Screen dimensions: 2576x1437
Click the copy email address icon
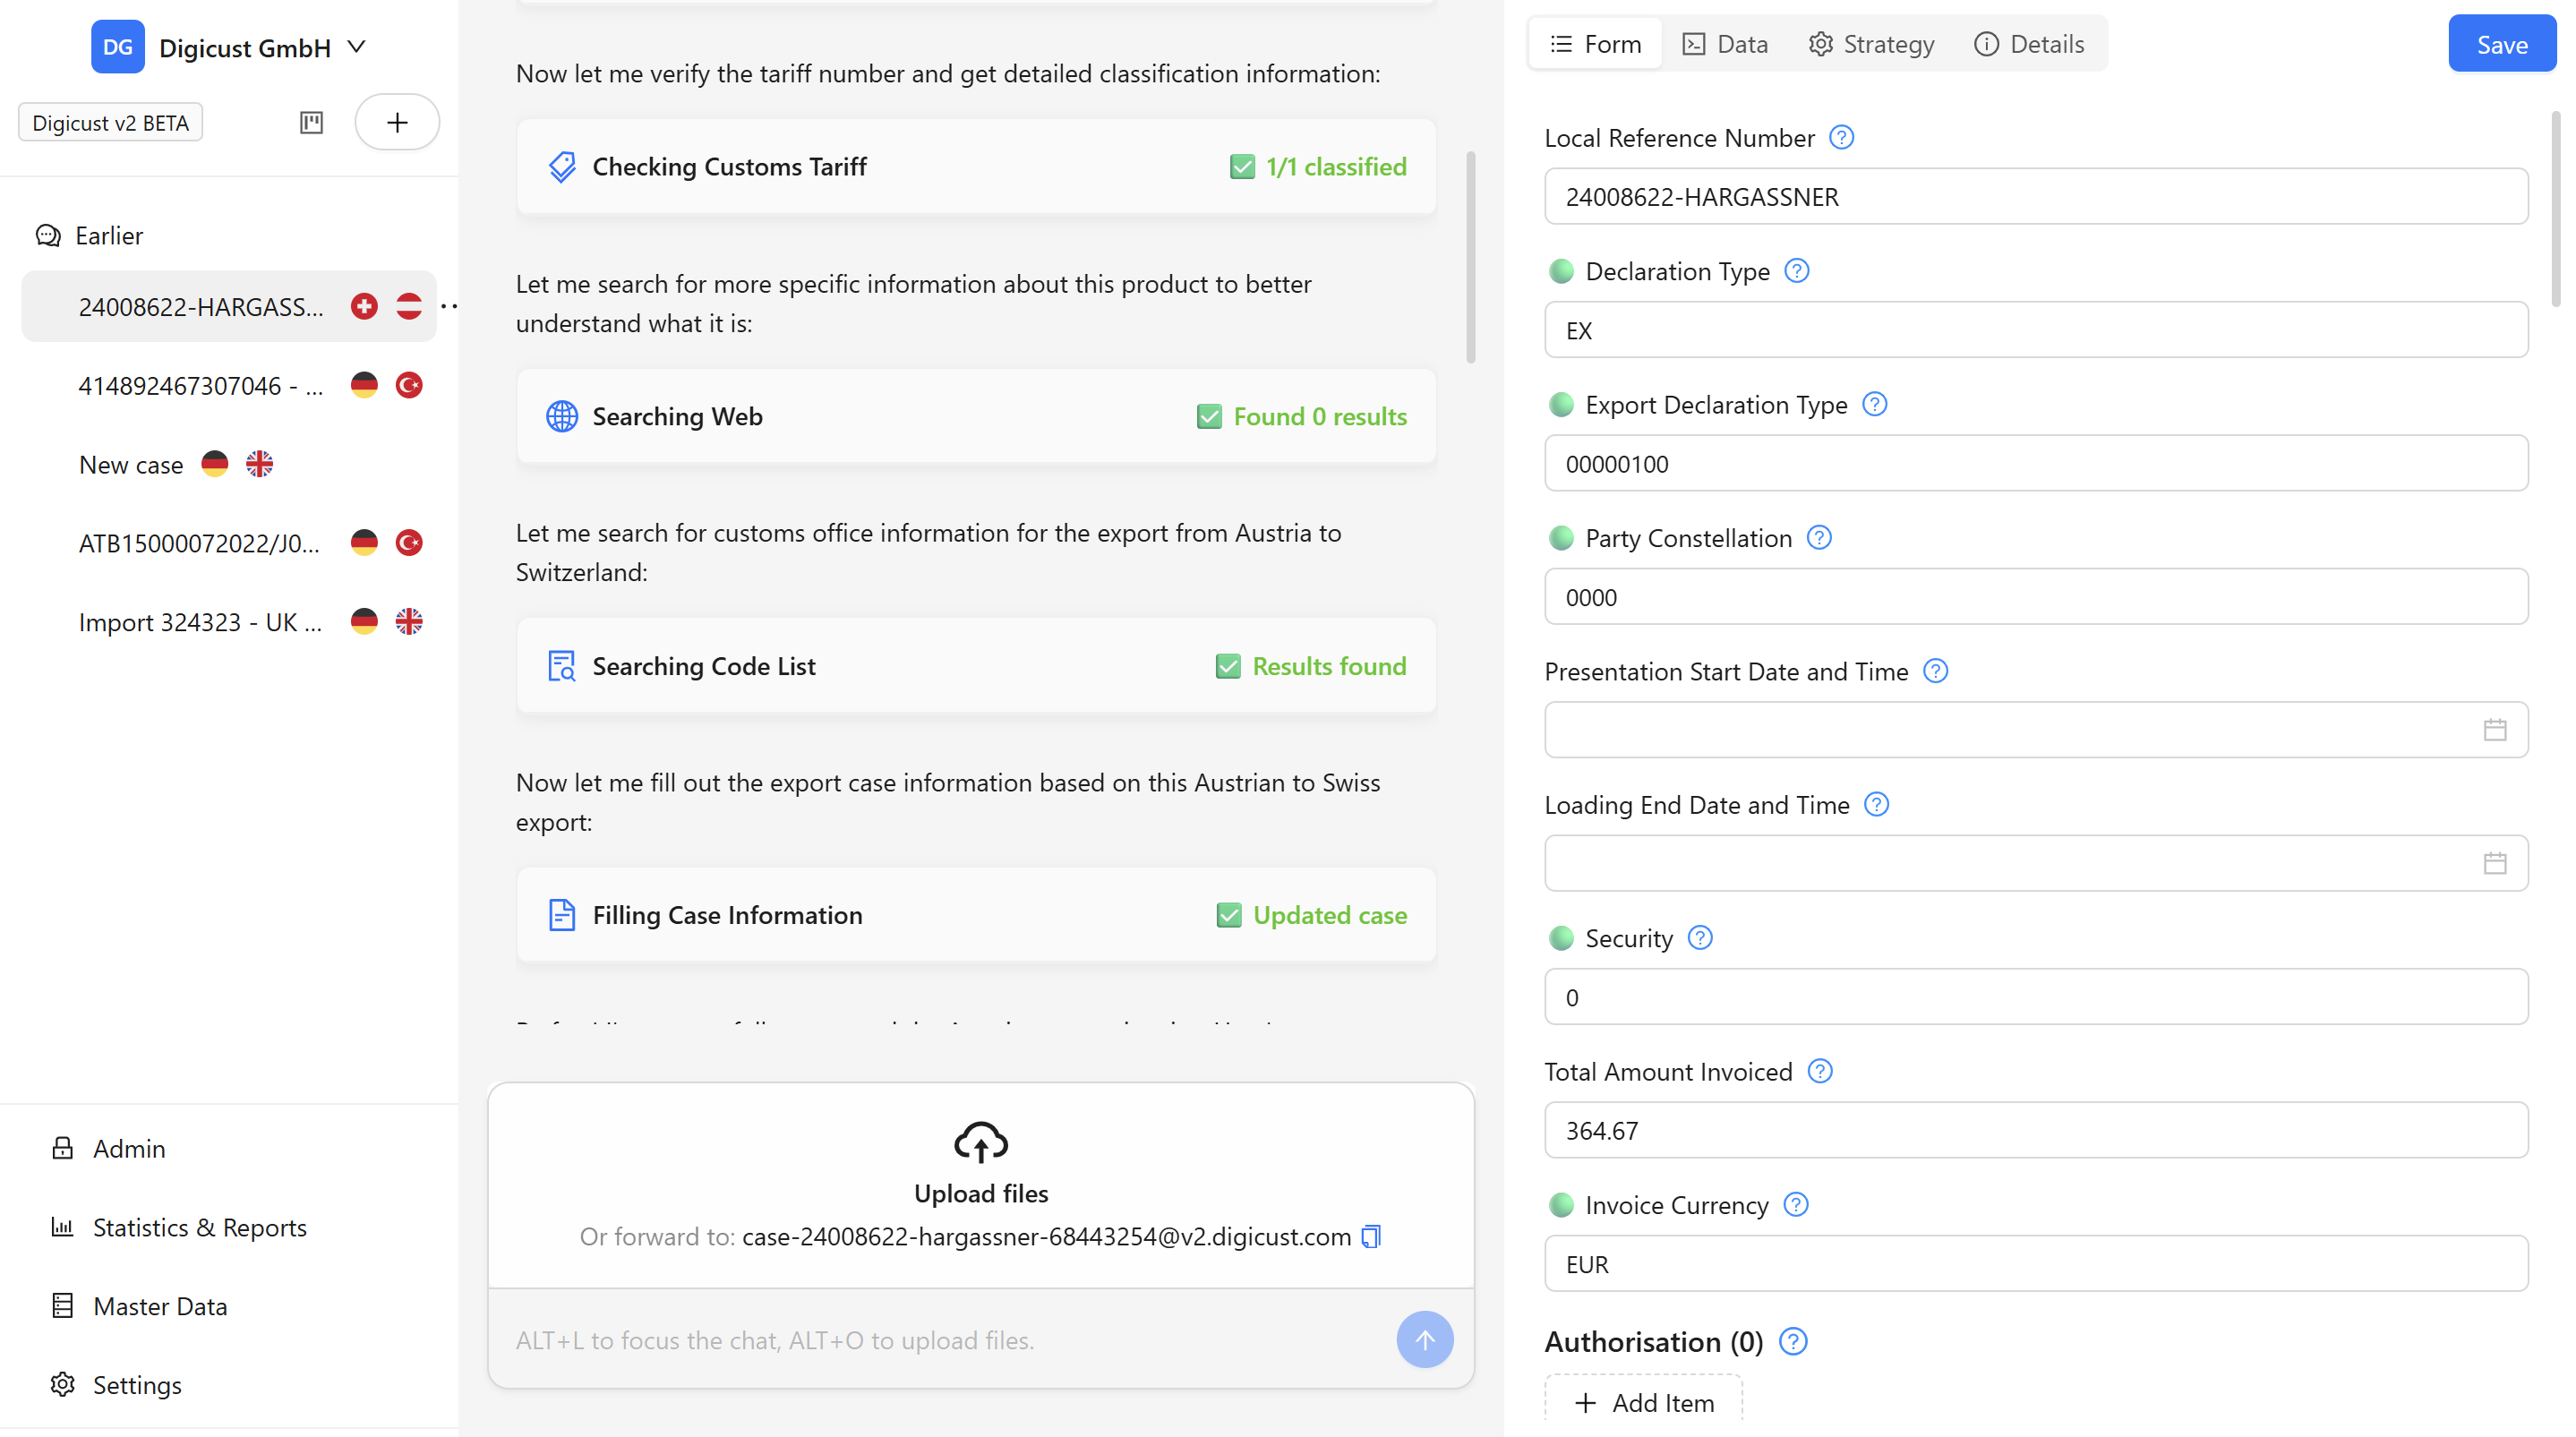pyautogui.click(x=1371, y=1237)
